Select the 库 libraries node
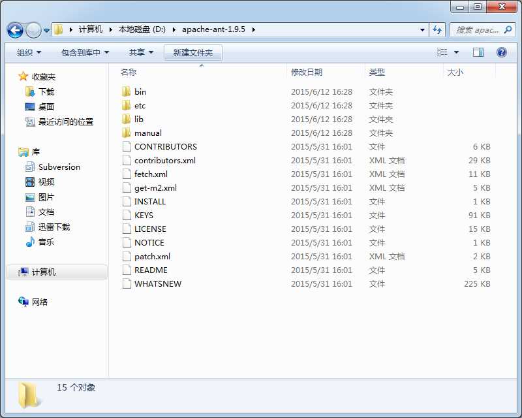522x418 pixels. point(29,152)
